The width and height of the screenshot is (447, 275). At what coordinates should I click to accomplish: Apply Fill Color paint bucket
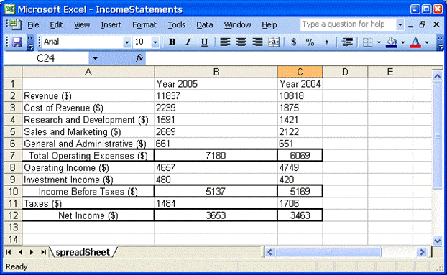[392, 42]
